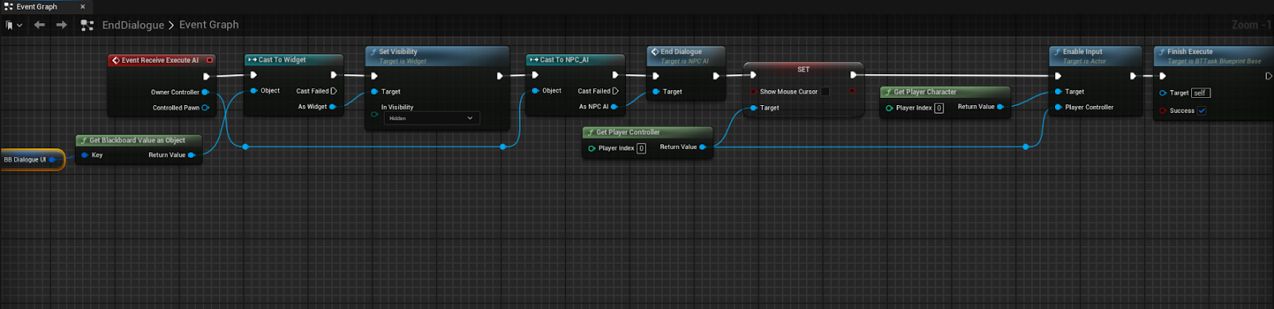The width and height of the screenshot is (1274, 309).
Task: Click Event Graph in the breadcrumb
Action: point(209,25)
